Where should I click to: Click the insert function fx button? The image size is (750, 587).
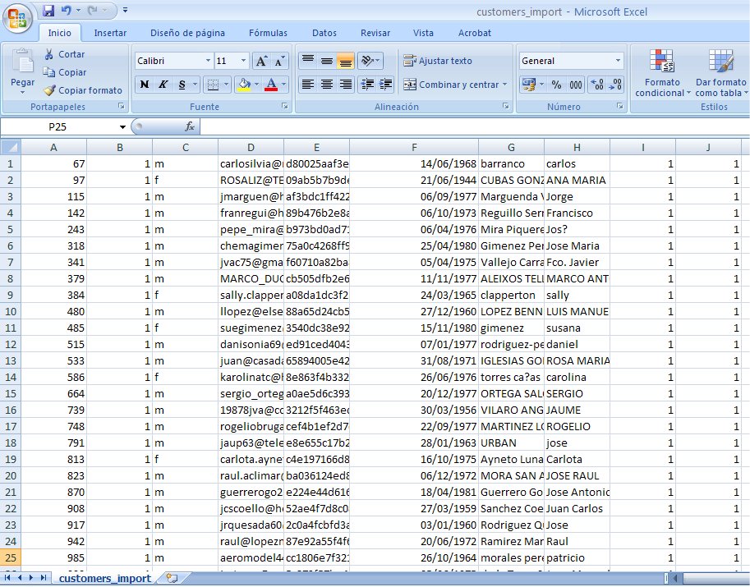point(190,126)
